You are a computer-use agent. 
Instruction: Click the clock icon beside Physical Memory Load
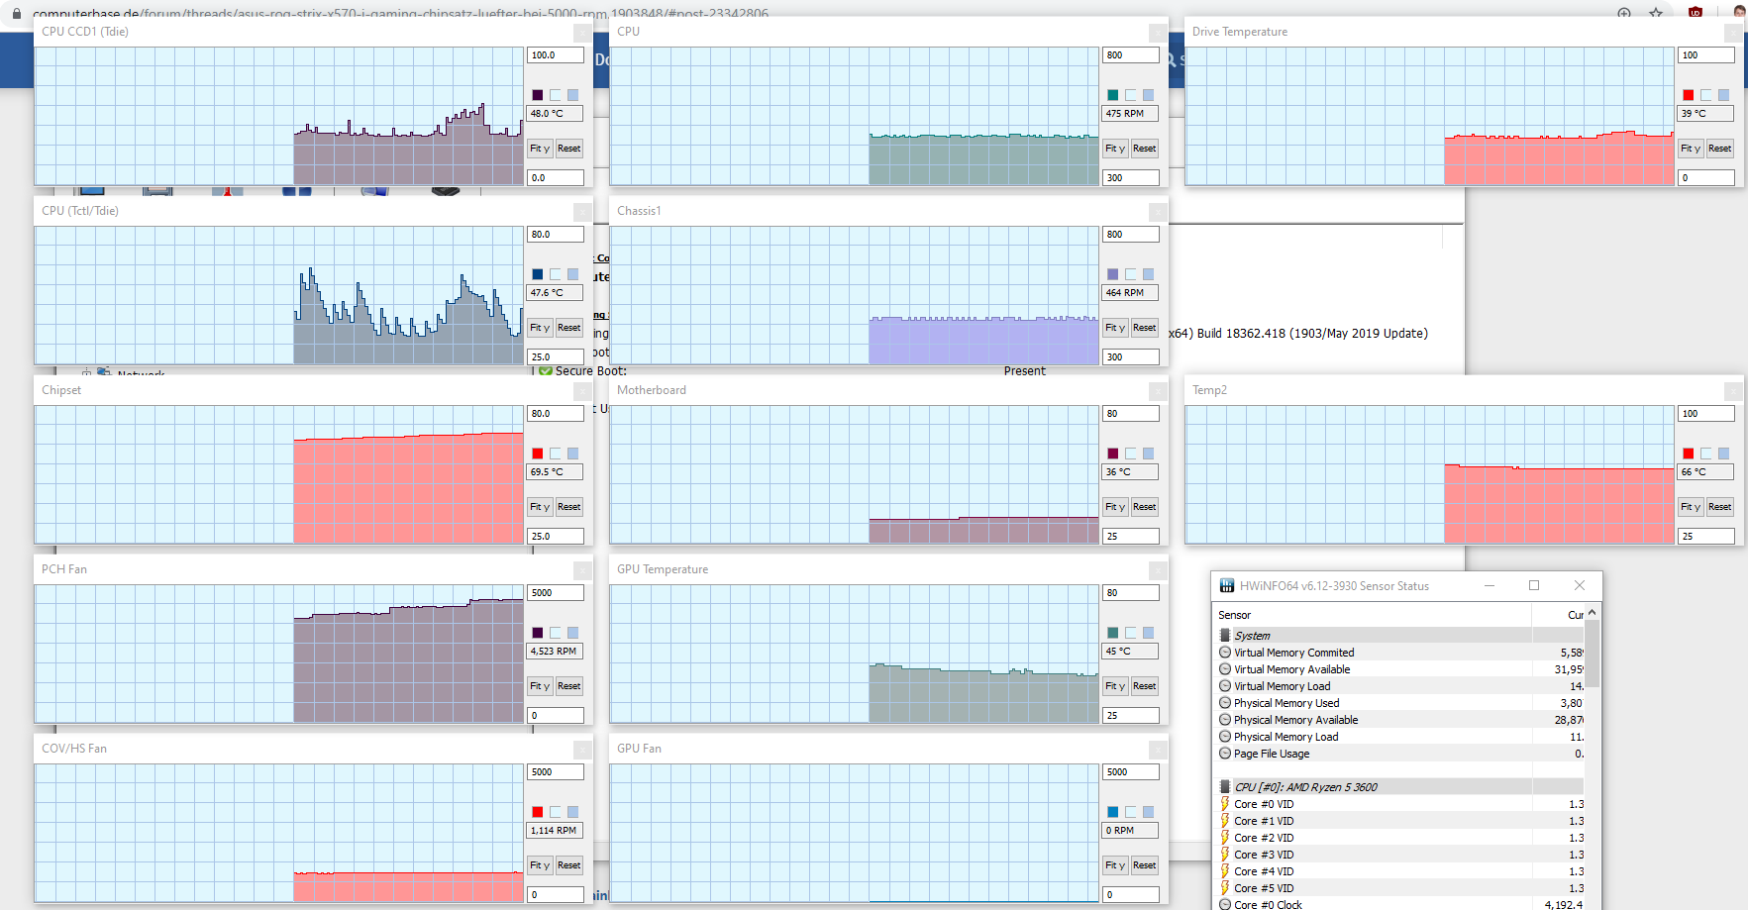(x=1225, y=737)
